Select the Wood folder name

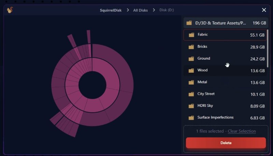click(202, 70)
